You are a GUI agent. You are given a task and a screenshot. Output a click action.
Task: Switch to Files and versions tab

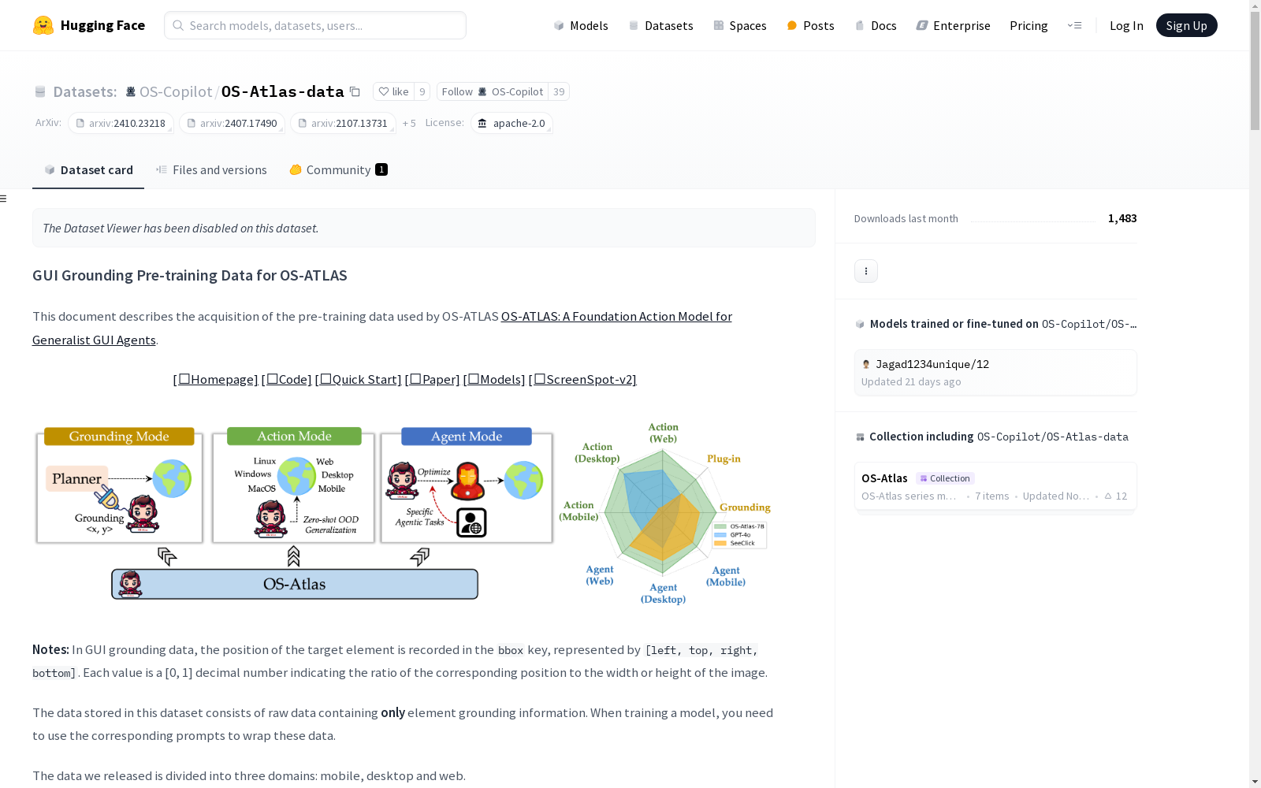(x=211, y=170)
